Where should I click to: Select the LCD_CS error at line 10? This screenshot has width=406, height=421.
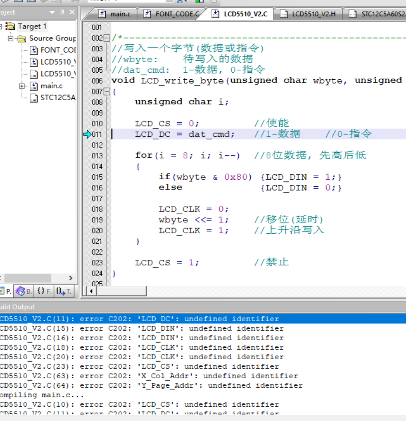(x=140, y=405)
